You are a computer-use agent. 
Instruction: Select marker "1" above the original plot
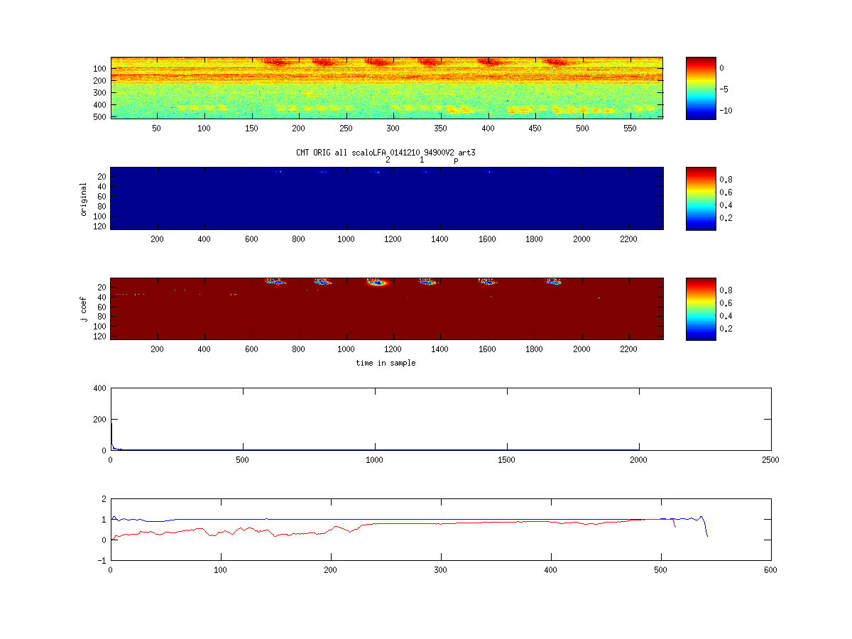click(x=422, y=160)
